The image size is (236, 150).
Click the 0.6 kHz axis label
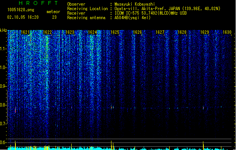click(3, 142)
